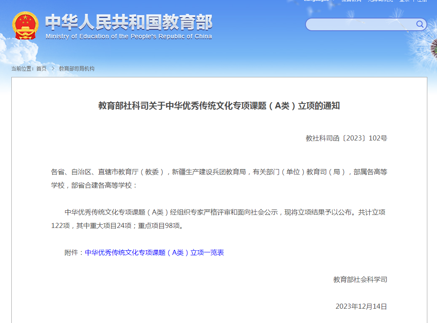Click the 中华人民共和国教育部 site title
The height and width of the screenshot is (323, 437).
(x=129, y=22)
